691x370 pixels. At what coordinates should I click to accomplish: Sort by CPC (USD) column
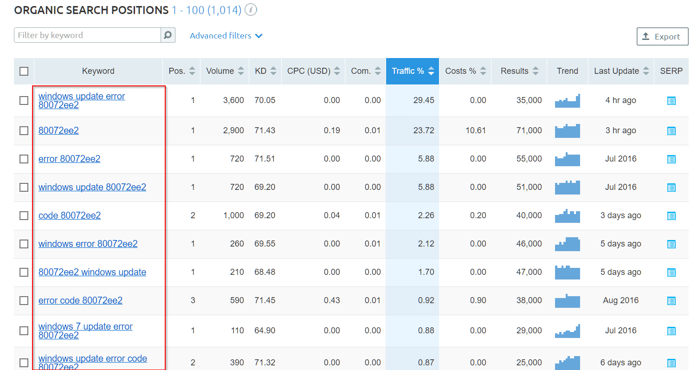click(313, 71)
